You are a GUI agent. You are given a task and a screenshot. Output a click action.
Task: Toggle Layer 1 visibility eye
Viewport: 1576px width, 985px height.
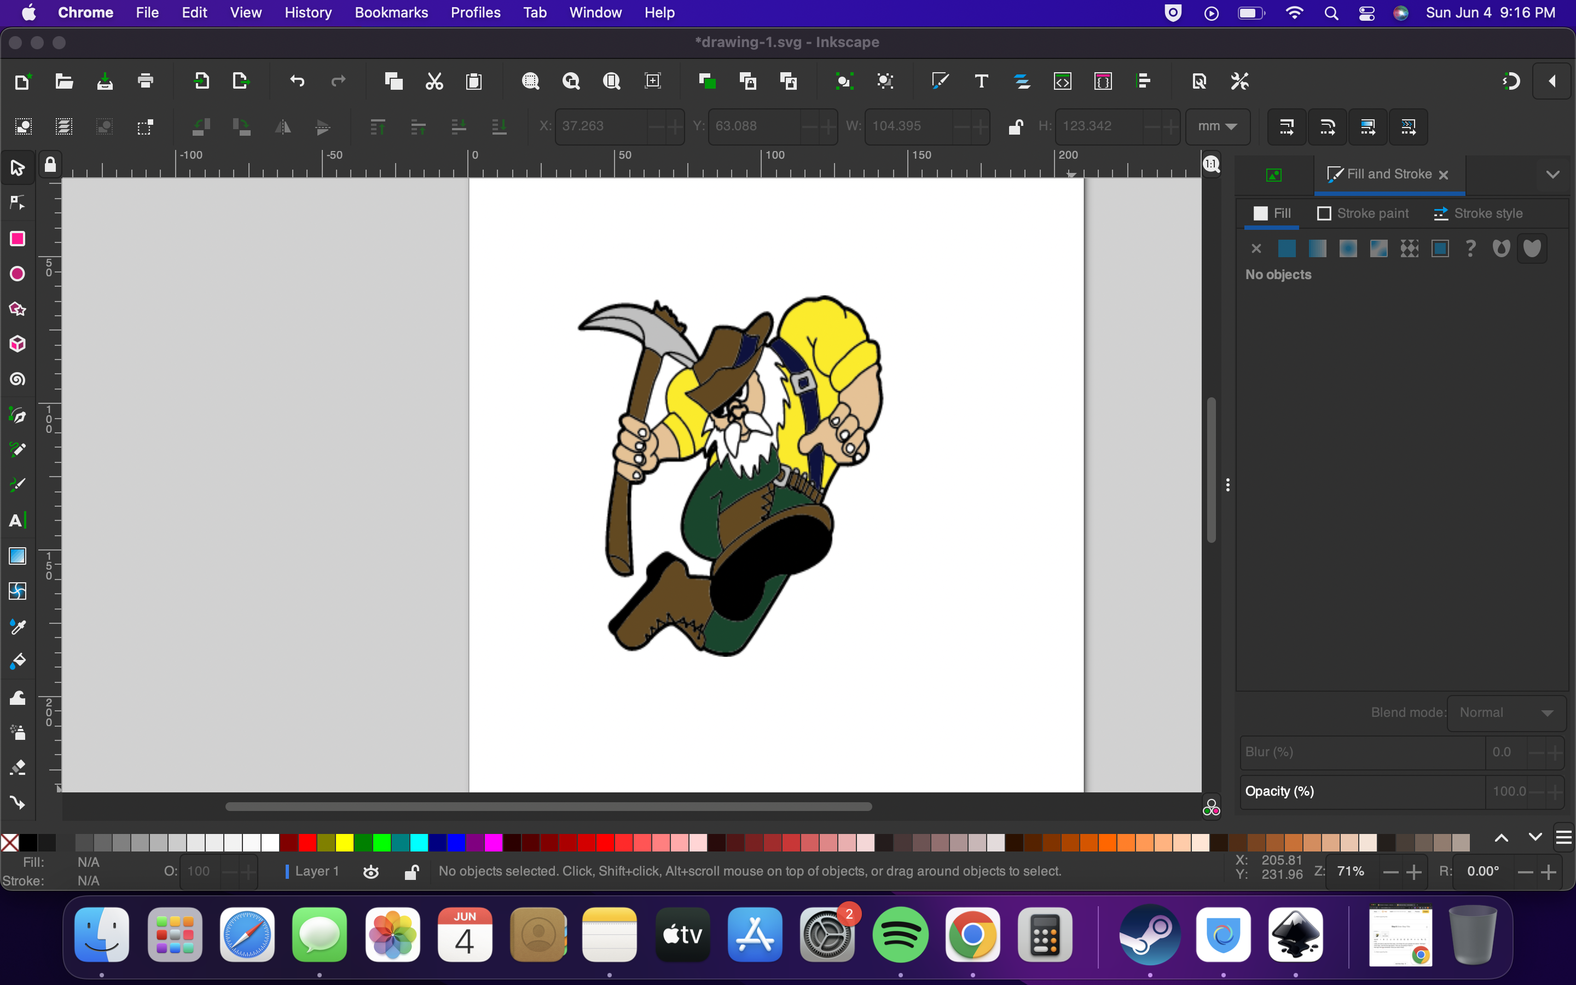pyautogui.click(x=371, y=872)
